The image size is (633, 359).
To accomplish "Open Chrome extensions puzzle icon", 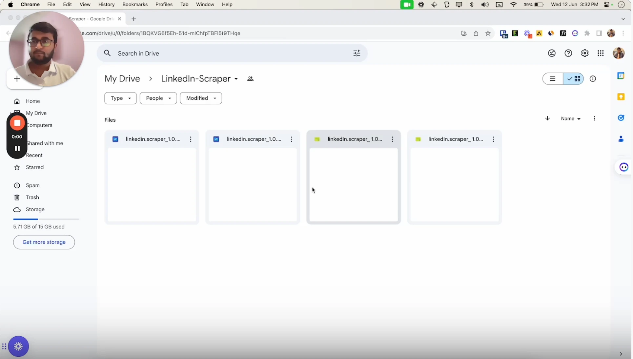I will 587,33.
